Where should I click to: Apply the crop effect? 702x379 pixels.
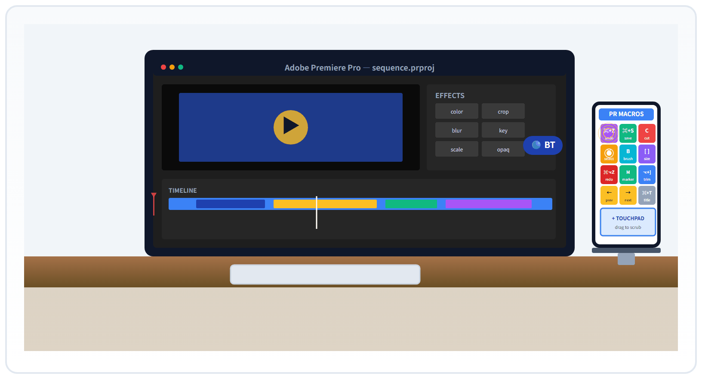(503, 111)
